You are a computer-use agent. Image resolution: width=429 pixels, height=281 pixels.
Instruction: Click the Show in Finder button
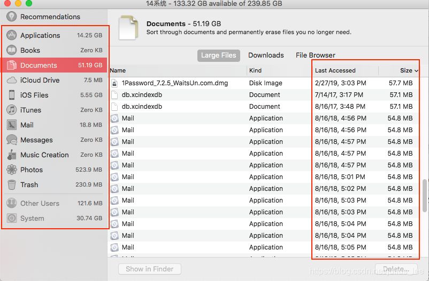[150, 269]
